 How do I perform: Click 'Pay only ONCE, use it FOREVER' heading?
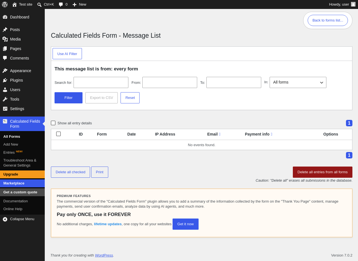click(94, 215)
